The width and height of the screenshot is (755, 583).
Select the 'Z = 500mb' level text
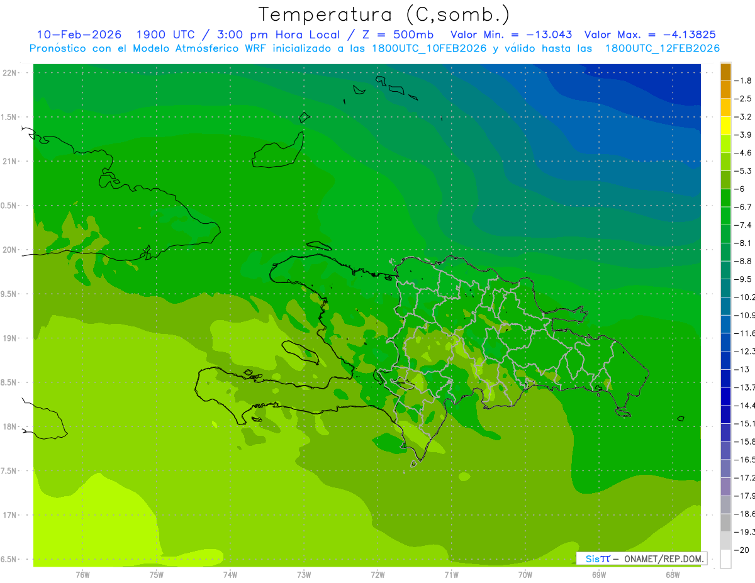click(x=398, y=35)
